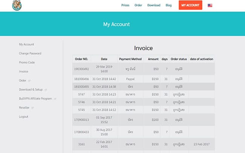Select order number 181000455
The height and width of the screenshot is (153, 245).
pyautogui.click(x=81, y=87)
